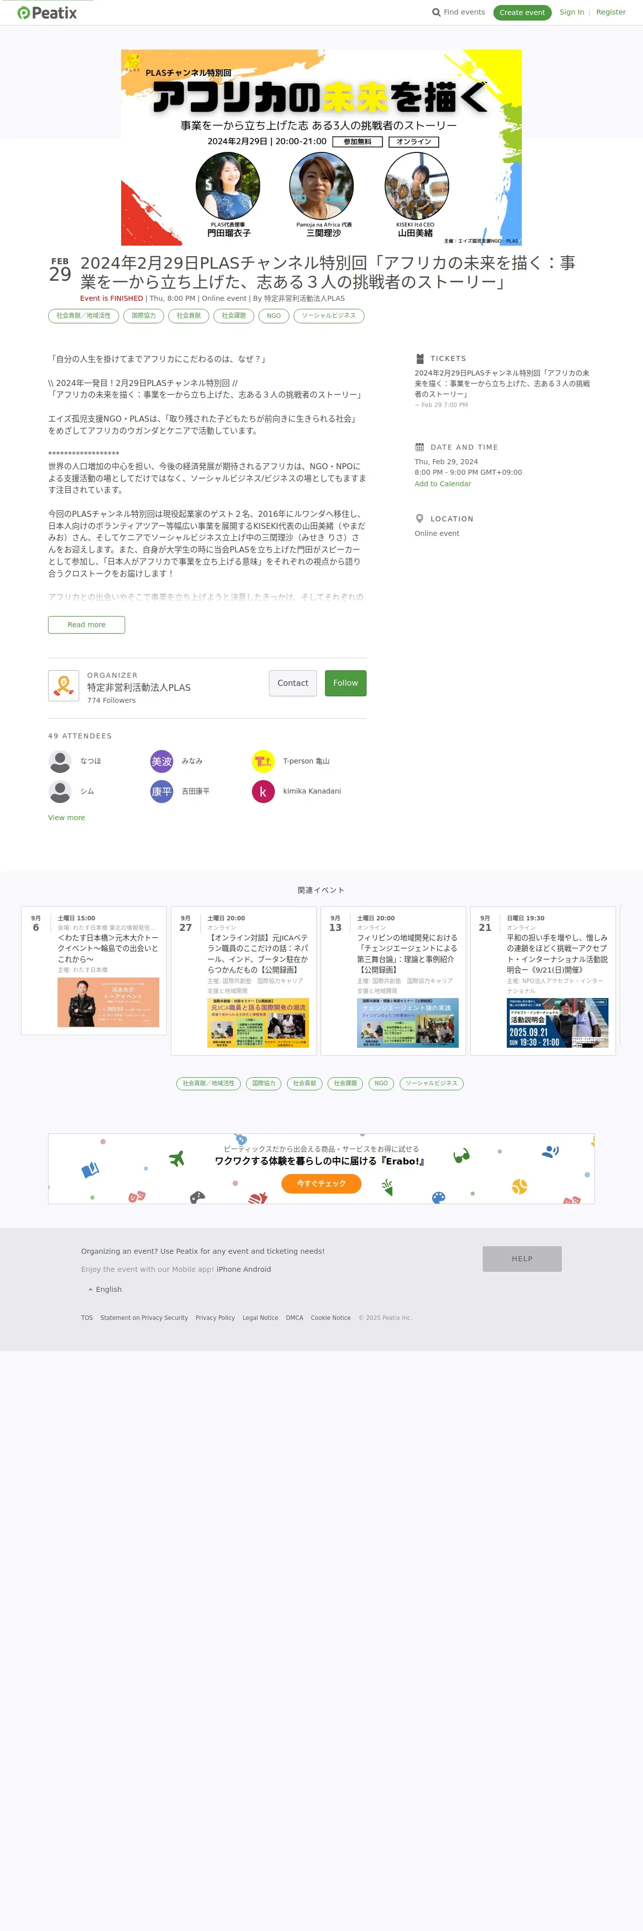
Task: Open the iPhone app link
Action: 228,1270
